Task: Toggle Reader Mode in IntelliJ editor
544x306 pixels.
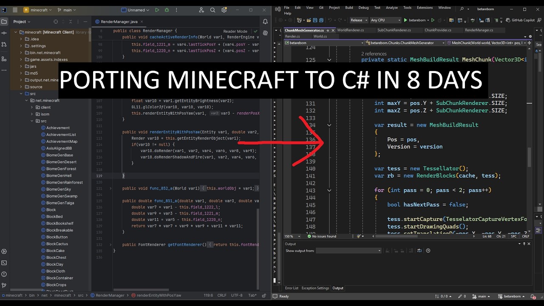Action: click(235, 31)
